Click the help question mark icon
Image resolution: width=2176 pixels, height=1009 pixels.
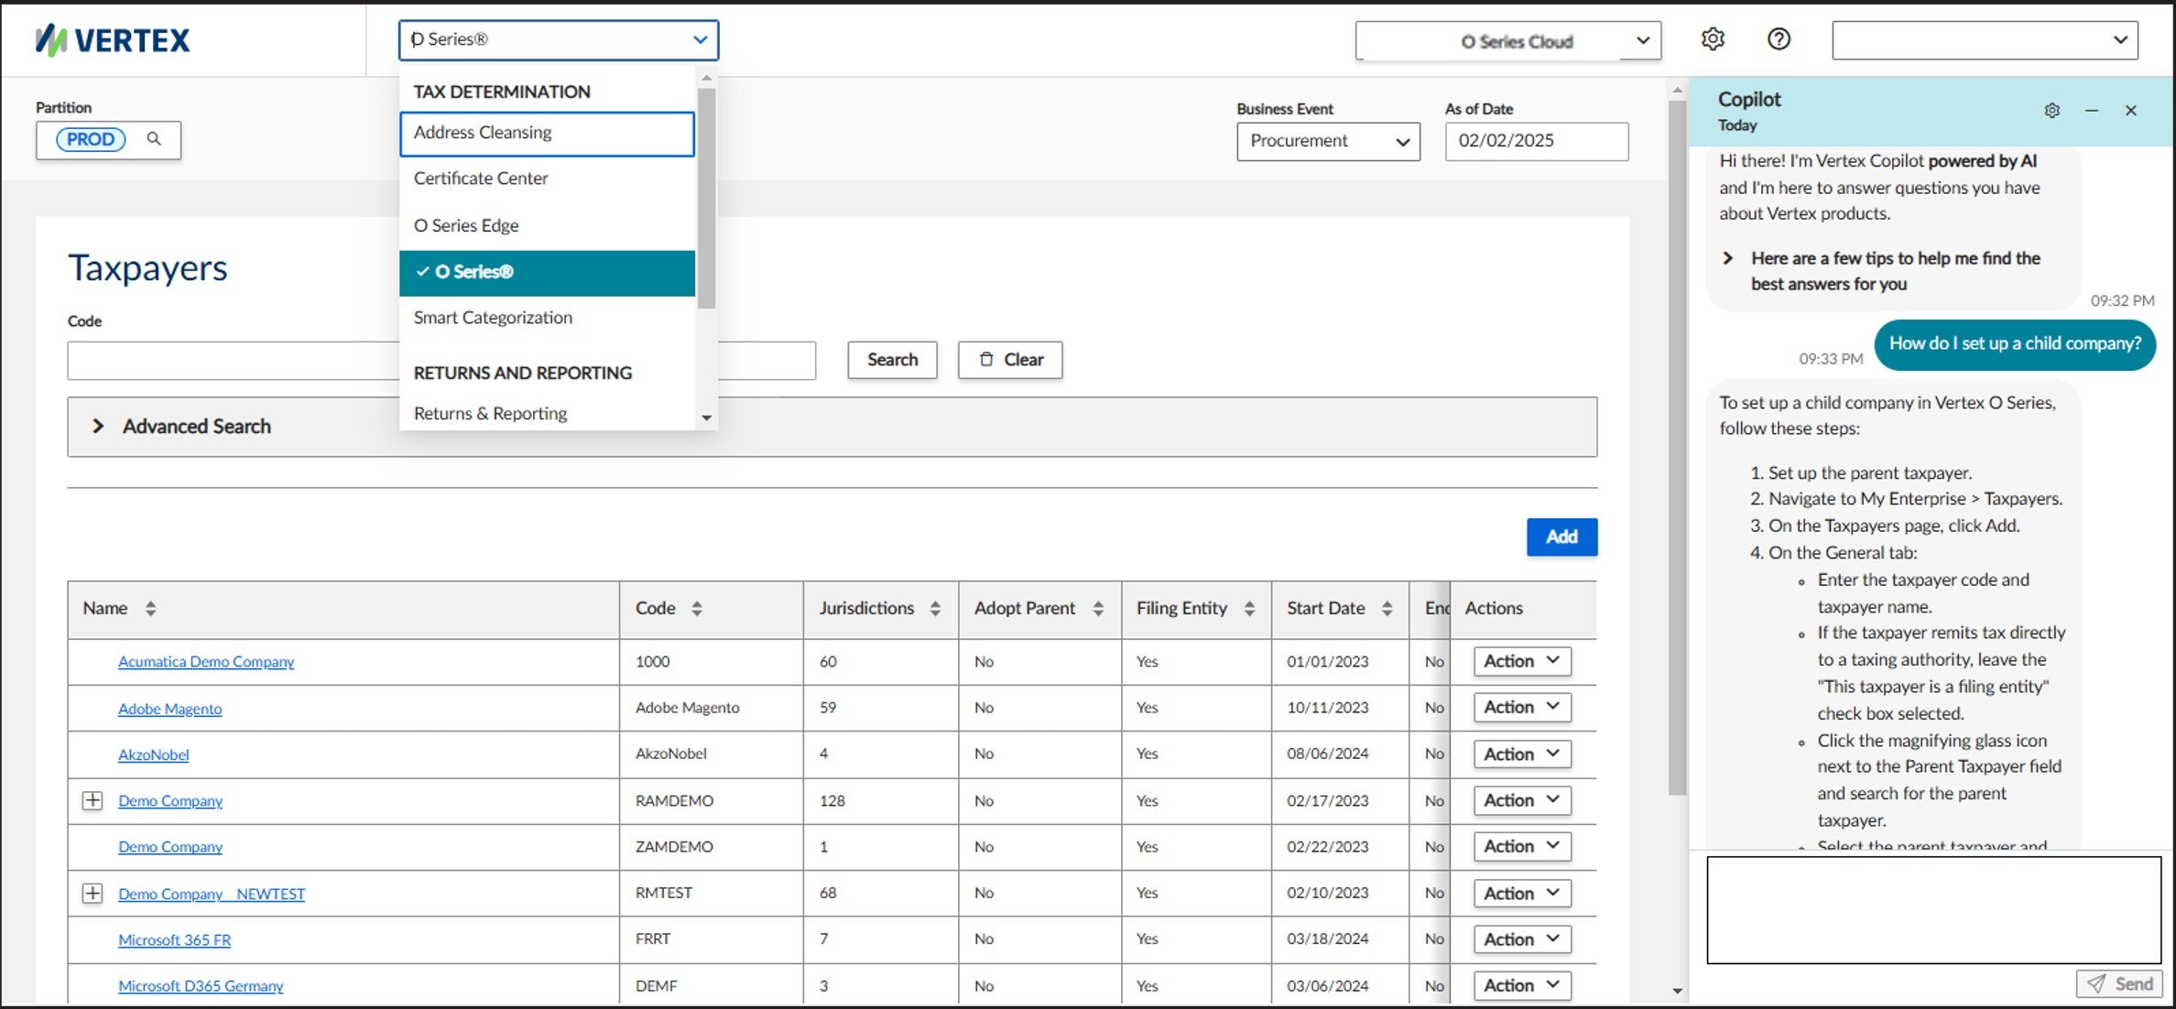pyautogui.click(x=1779, y=39)
